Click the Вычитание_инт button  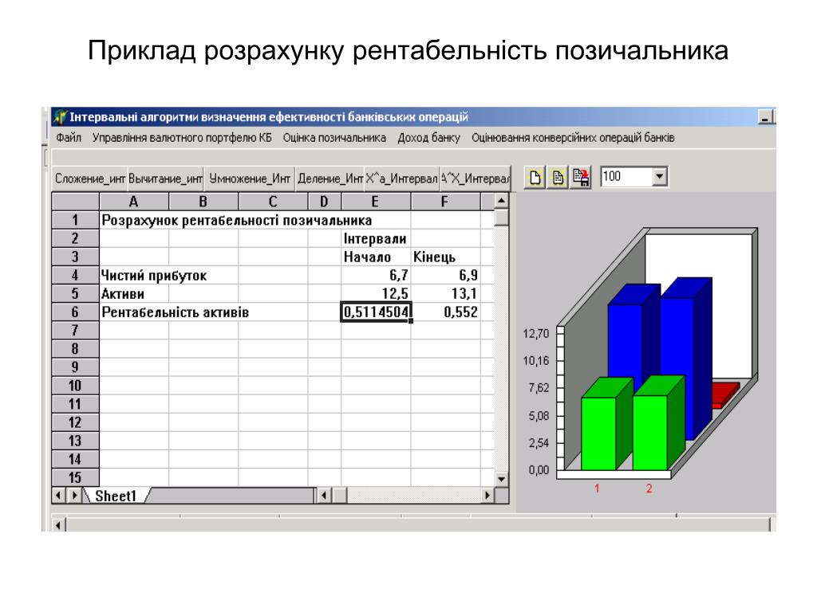(x=166, y=178)
